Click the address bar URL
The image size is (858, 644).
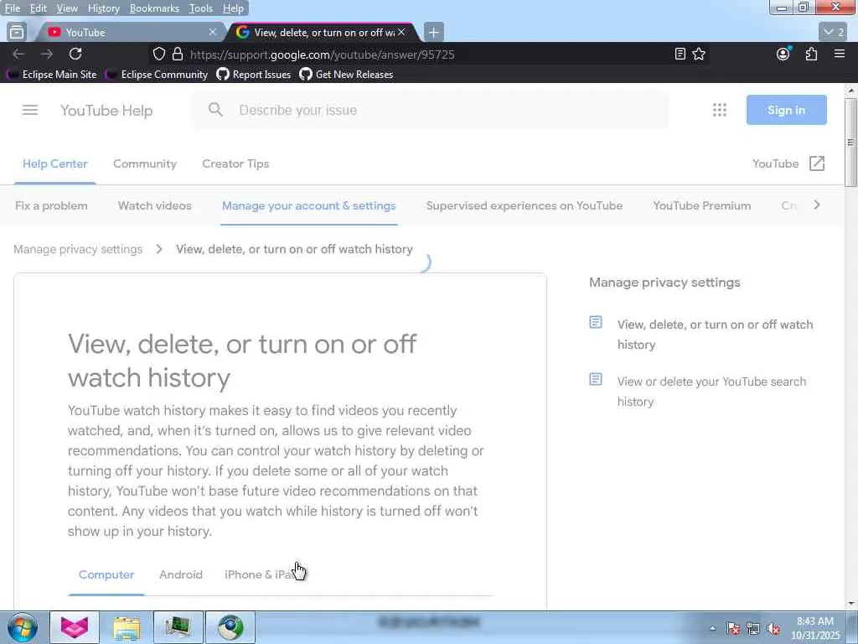tap(322, 55)
